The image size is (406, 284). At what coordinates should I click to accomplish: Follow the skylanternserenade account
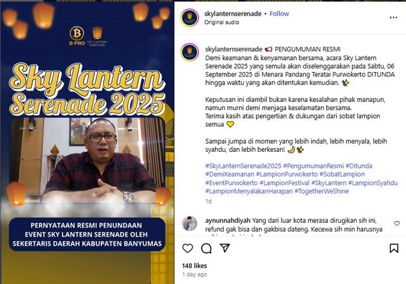point(279,14)
